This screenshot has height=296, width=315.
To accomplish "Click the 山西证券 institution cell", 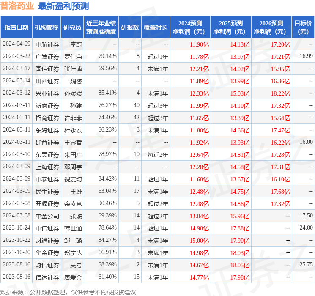I will pos(47,81).
